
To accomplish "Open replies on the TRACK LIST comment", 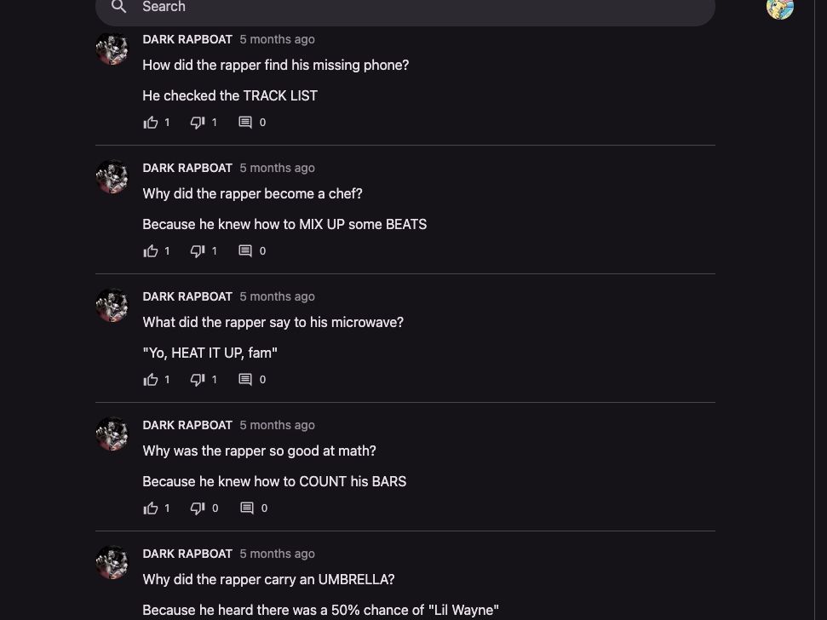I will click(245, 123).
